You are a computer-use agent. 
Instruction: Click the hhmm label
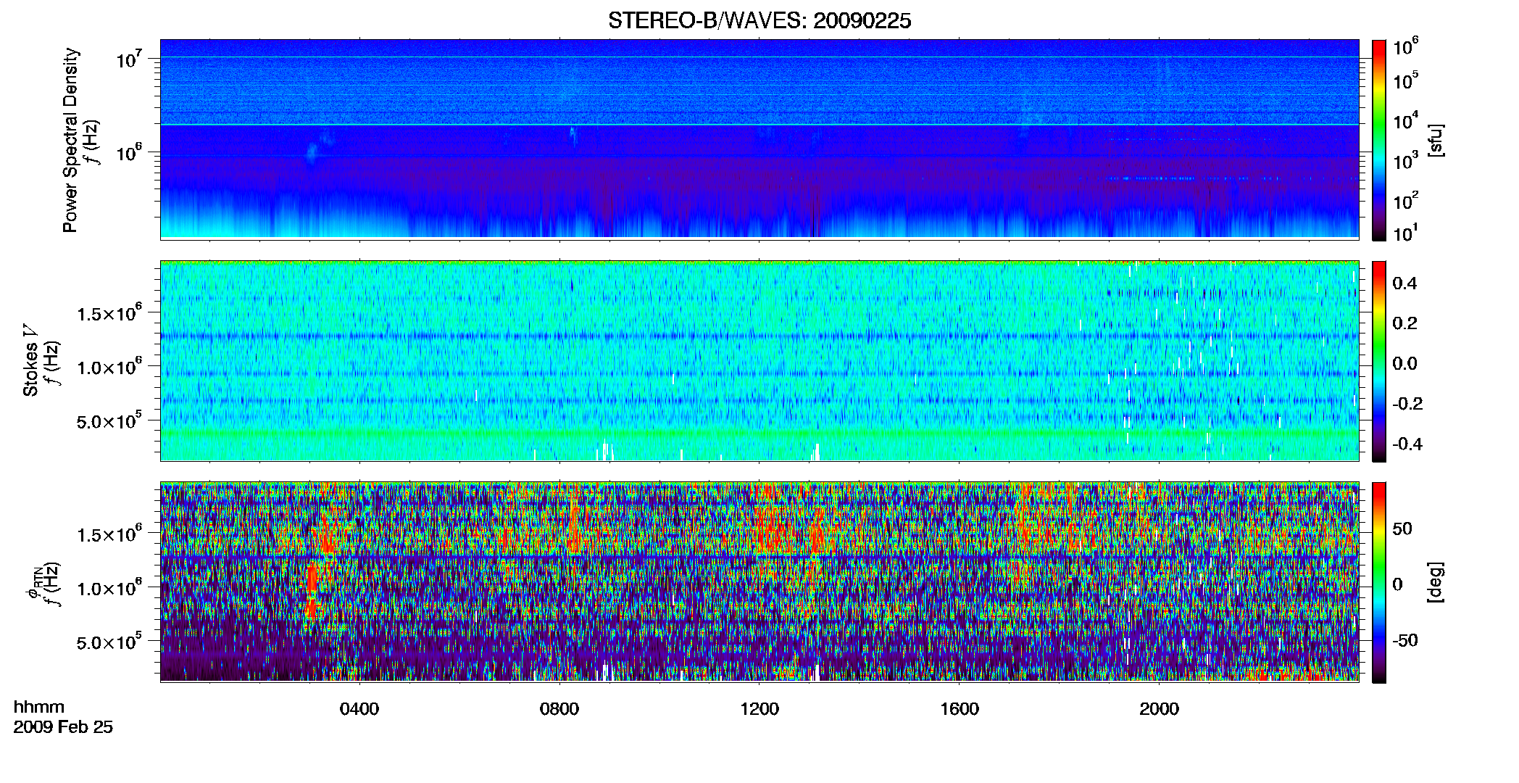(x=39, y=708)
